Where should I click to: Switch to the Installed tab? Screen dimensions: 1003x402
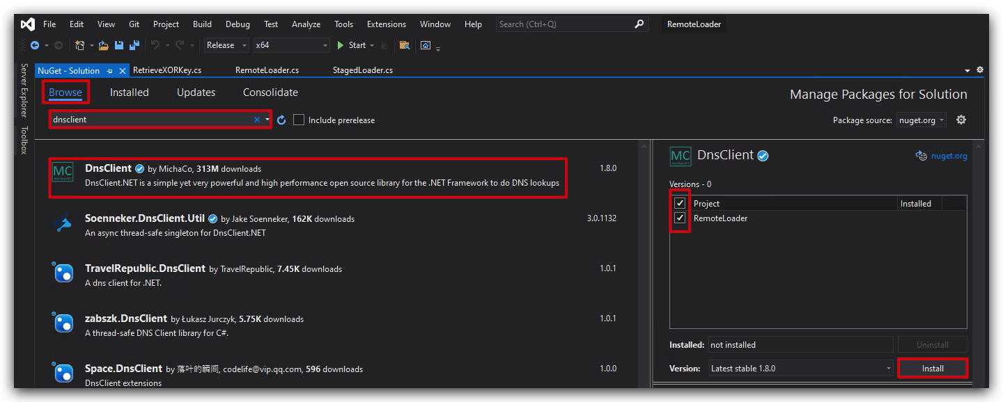[130, 93]
